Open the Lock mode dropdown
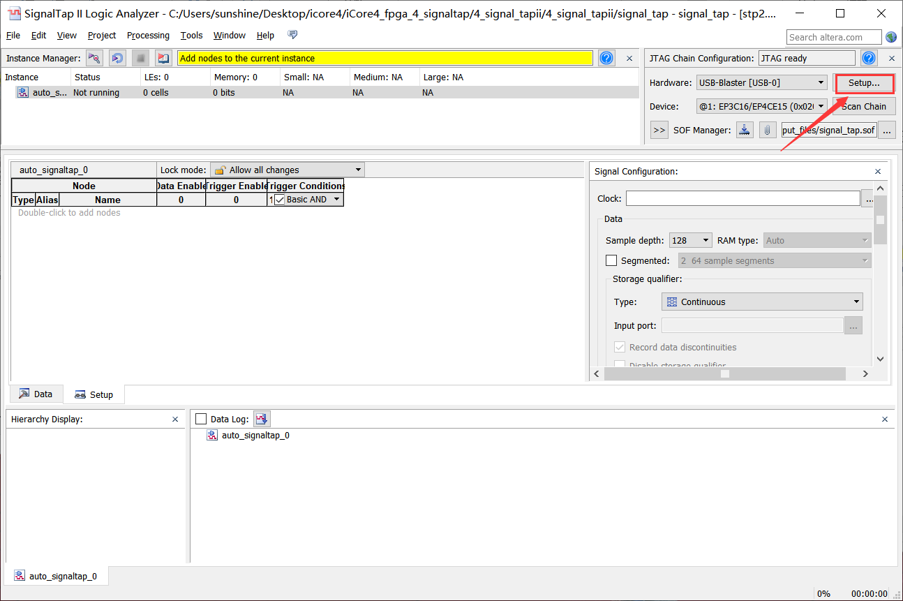This screenshot has height=601, width=903. coord(287,170)
